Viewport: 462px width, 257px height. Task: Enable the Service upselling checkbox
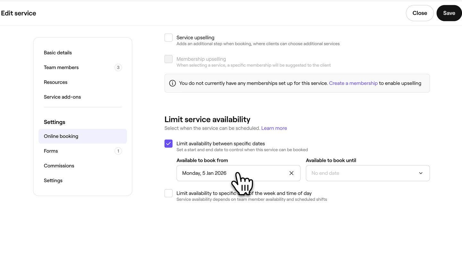[x=168, y=38]
